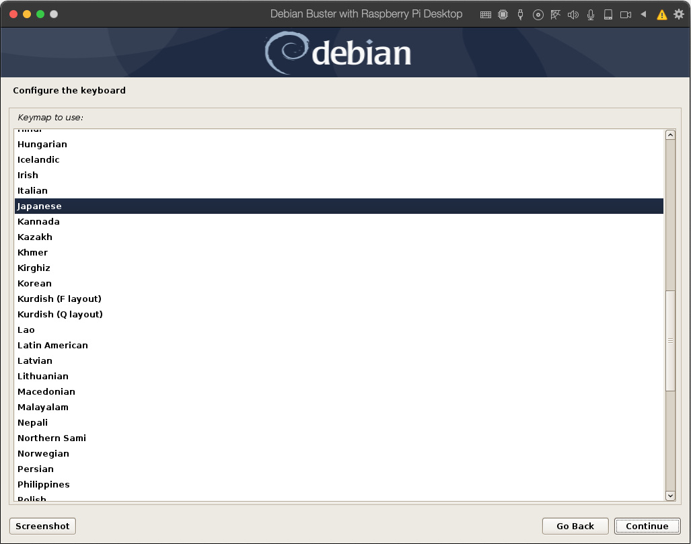The width and height of the screenshot is (691, 544).
Task: Select Malayalam keymap
Action: [x=339, y=407]
